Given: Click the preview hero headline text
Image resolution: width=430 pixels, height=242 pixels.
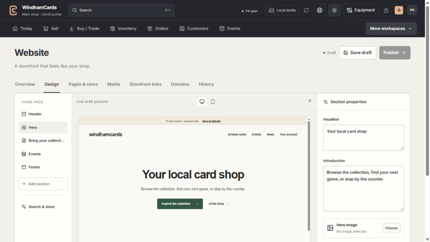Looking at the screenshot, I should click(x=193, y=174).
